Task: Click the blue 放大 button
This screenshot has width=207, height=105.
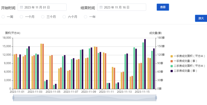Action: tap(201, 18)
